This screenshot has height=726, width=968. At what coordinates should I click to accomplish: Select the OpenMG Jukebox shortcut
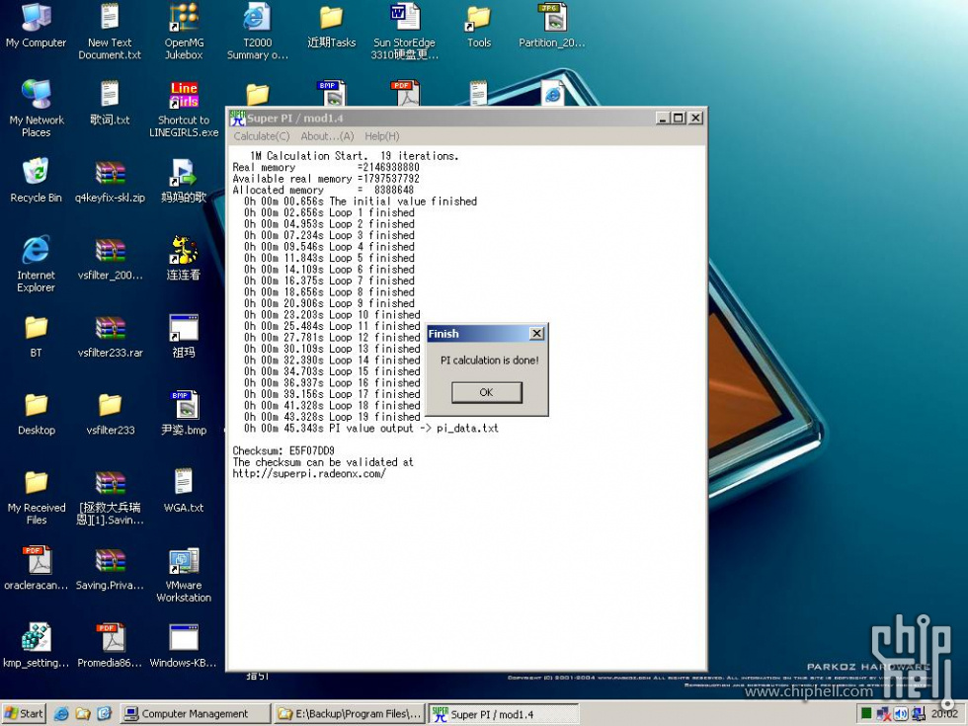184,32
